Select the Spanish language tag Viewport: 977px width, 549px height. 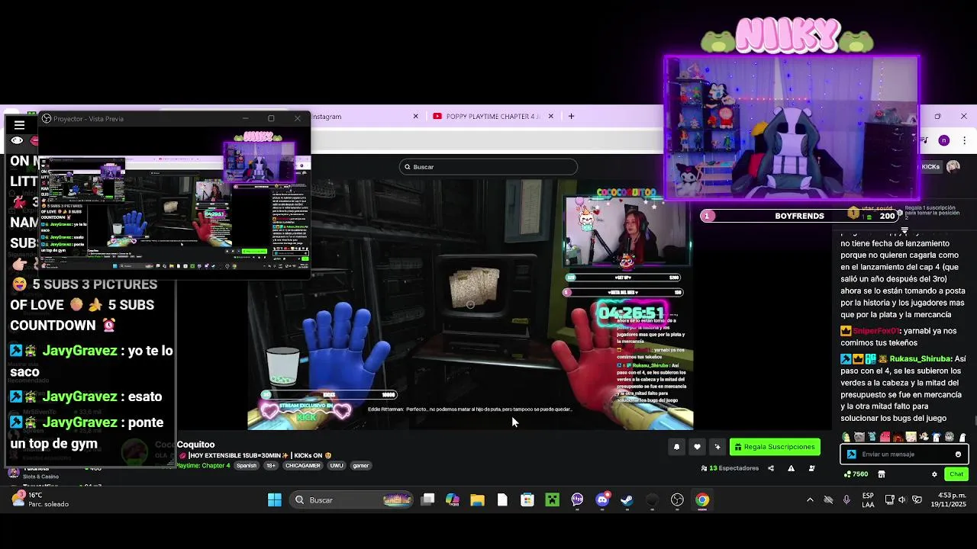point(247,466)
